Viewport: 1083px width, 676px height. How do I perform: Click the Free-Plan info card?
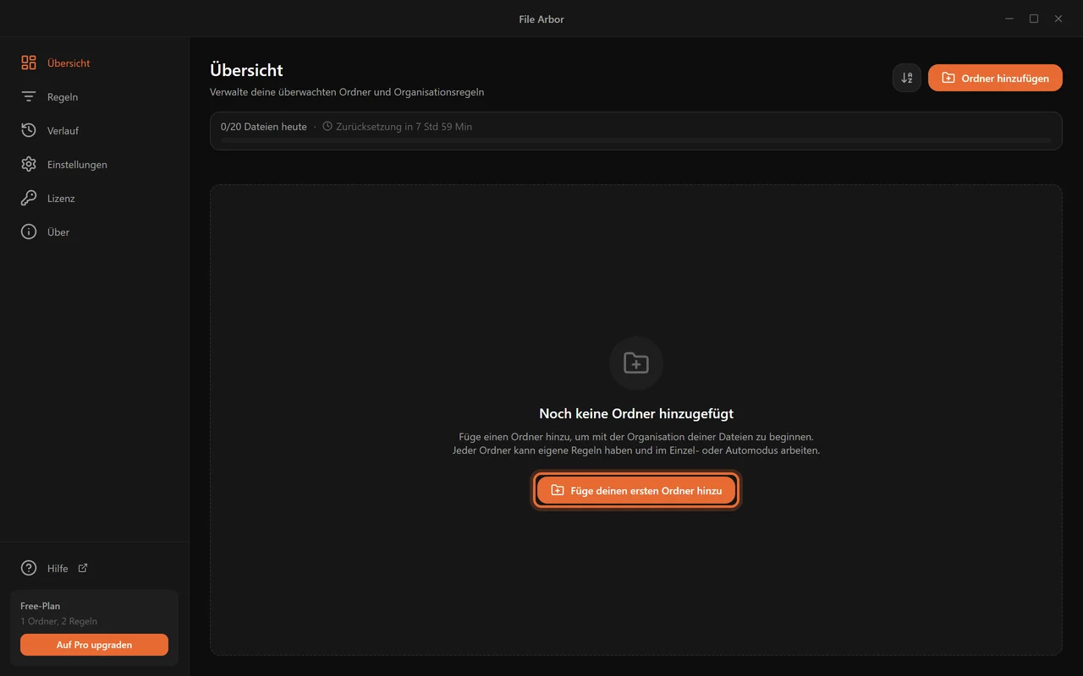point(94,628)
